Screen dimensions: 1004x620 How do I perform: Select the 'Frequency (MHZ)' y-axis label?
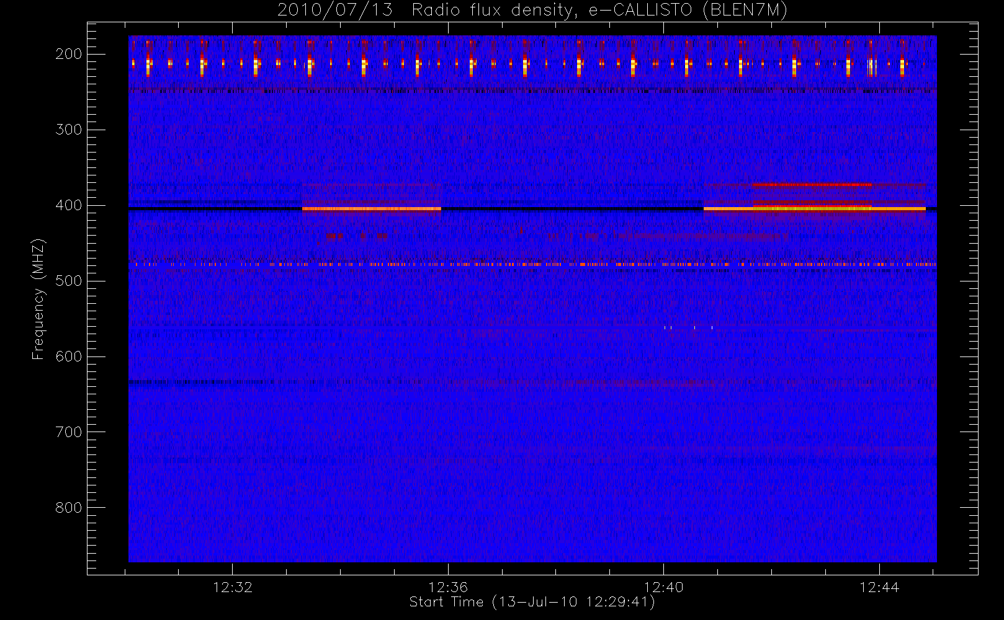point(38,299)
